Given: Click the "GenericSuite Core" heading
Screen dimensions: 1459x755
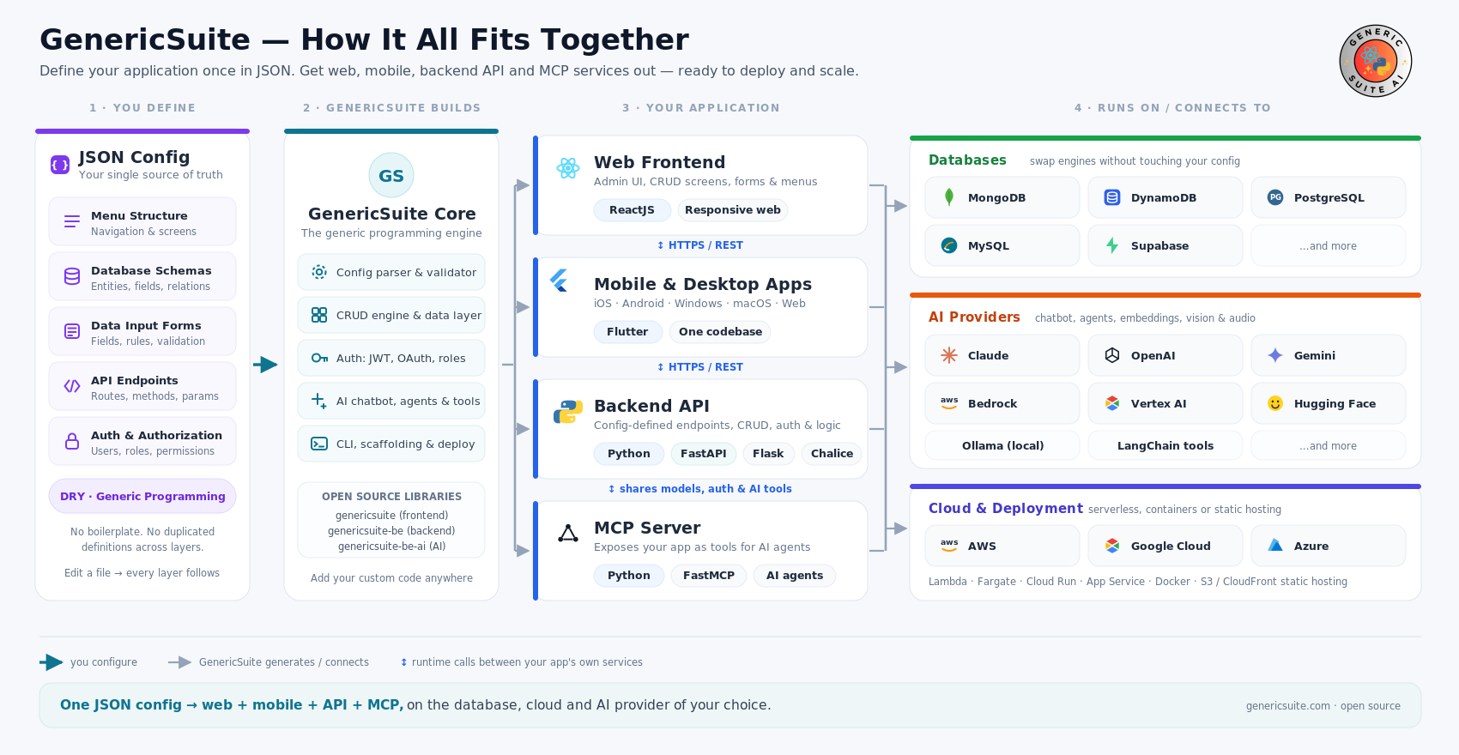Looking at the screenshot, I should click(x=391, y=214).
